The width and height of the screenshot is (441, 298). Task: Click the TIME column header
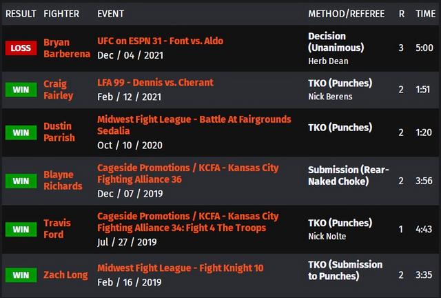(425, 14)
